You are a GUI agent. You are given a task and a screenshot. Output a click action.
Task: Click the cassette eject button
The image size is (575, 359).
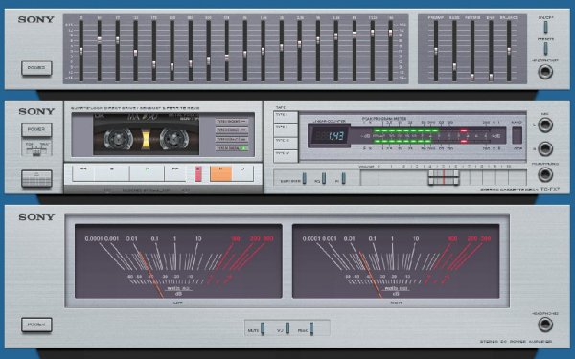[36, 178]
